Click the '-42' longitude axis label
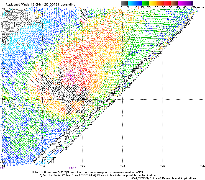This screenshot has width=205, height=180. coord(42,166)
